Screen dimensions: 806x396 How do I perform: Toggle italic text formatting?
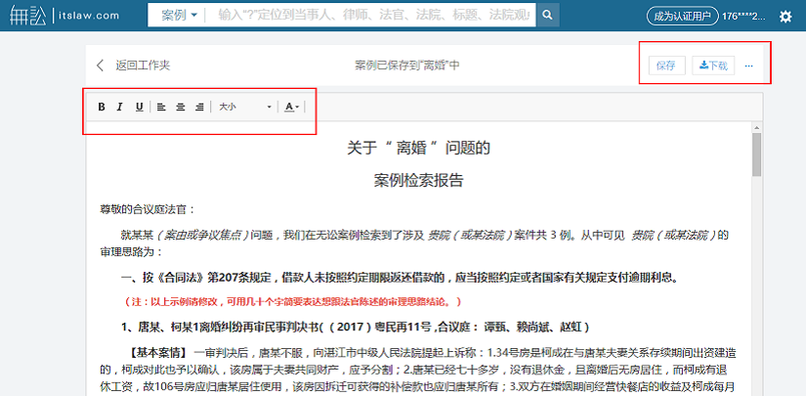(120, 107)
